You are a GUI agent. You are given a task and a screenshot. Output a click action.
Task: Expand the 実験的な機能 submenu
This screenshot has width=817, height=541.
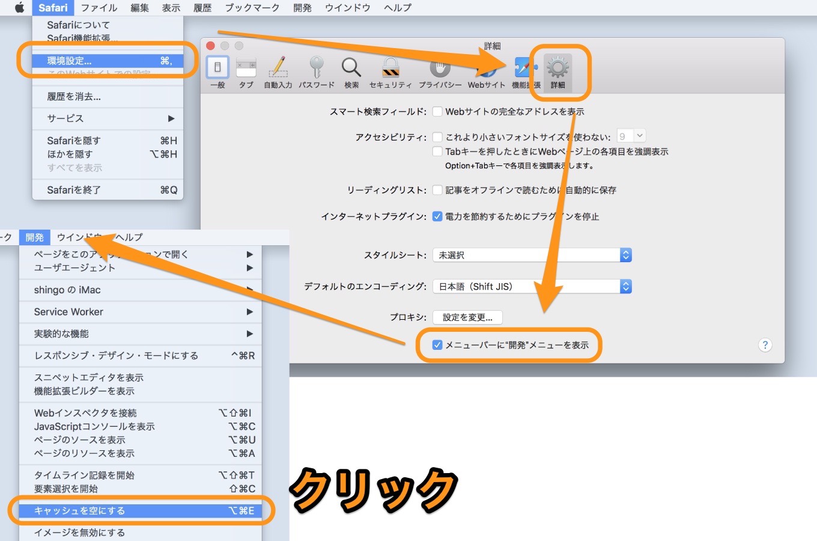click(141, 334)
